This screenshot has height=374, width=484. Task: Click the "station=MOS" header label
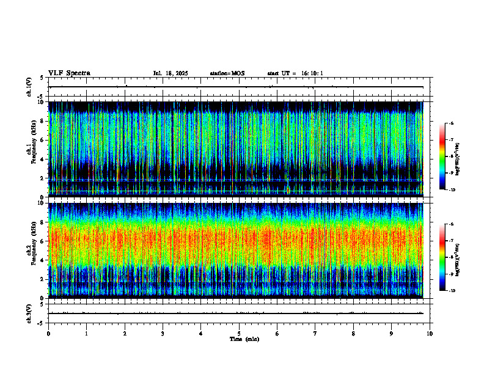pos(227,73)
